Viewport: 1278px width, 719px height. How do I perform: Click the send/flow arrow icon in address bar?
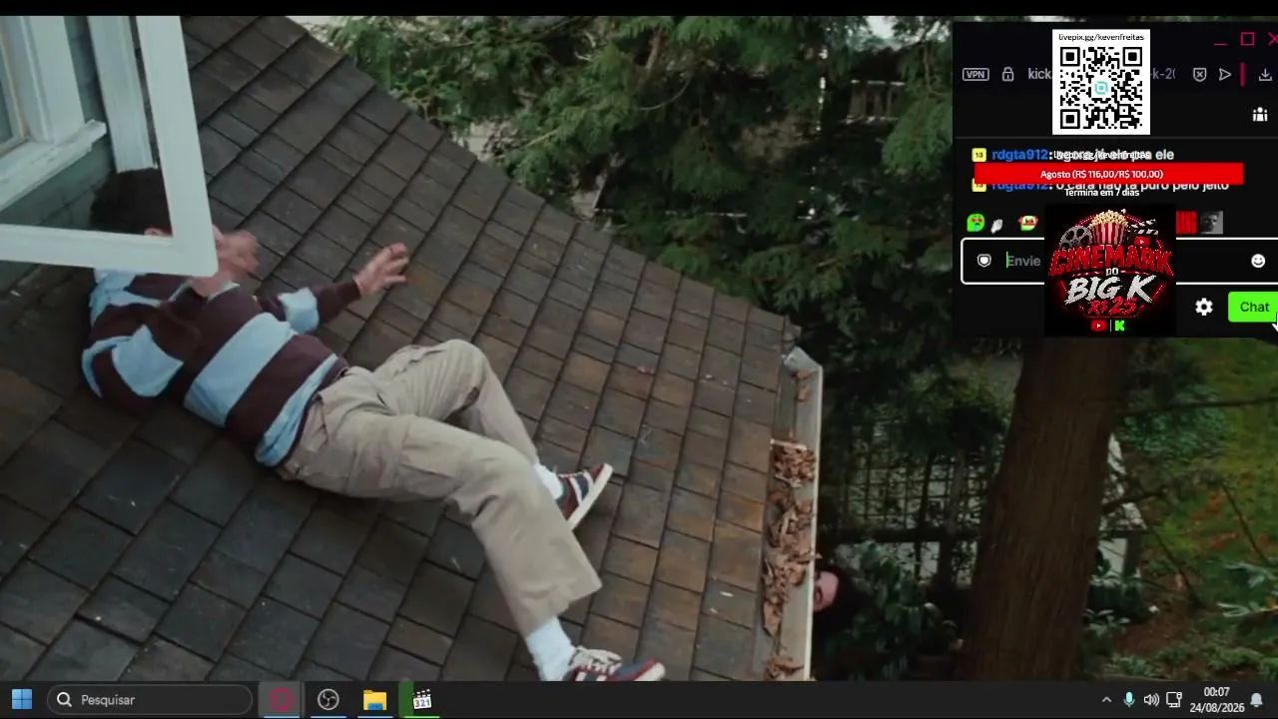1225,74
